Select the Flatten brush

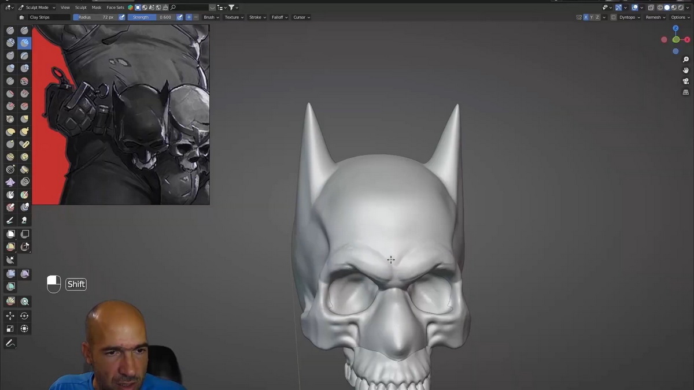tap(10, 94)
